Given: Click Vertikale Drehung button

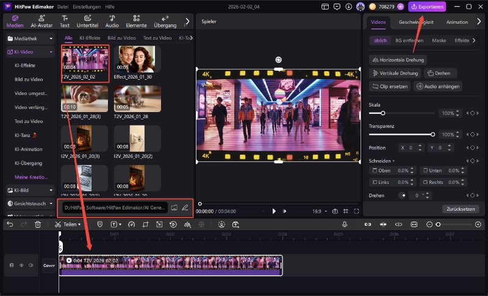Looking at the screenshot, I should [x=395, y=73].
